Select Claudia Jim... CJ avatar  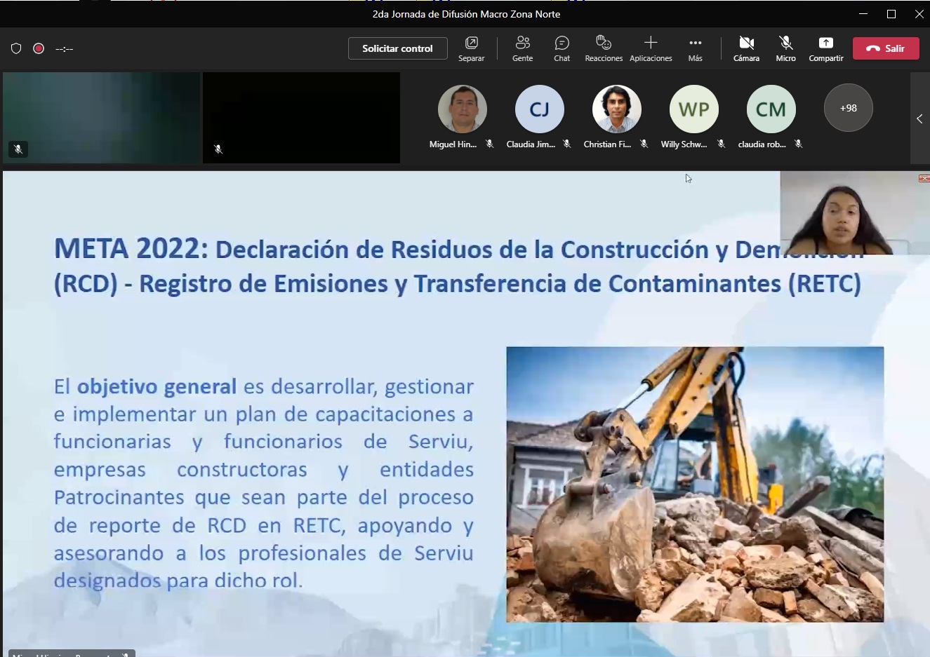[540, 109]
